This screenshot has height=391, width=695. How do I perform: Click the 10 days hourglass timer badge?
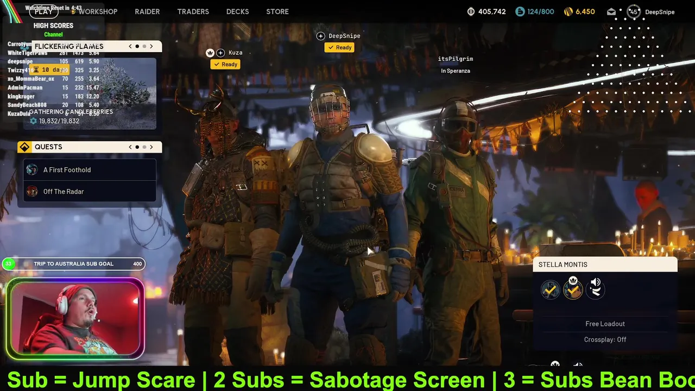coord(50,70)
